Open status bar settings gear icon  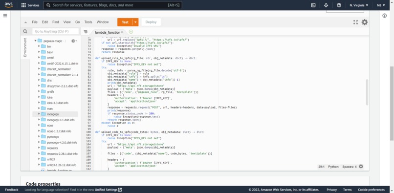tap(361, 166)
